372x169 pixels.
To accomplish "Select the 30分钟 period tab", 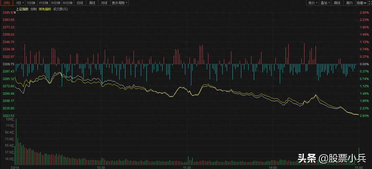I will (55, 3).
